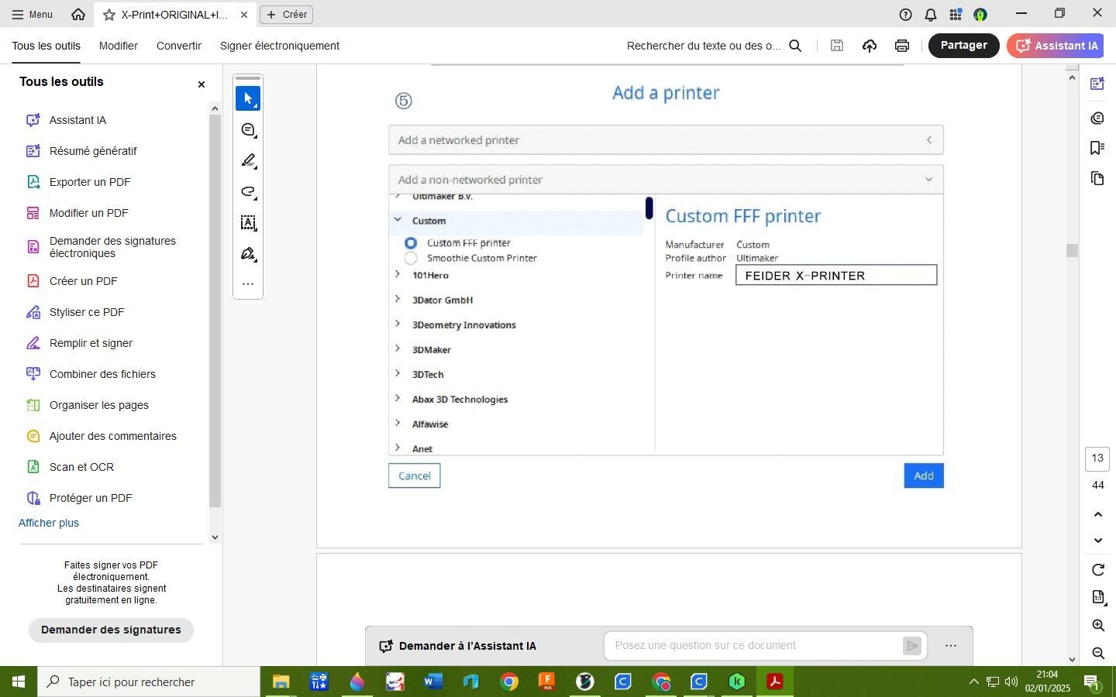
Task: Choose the selection arrow tool
Action: pyautogui.click(x=248, y=98)
